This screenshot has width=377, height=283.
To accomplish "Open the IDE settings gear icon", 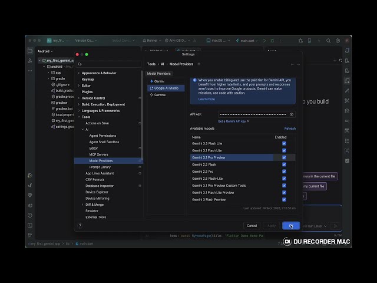I will point(338,41).
